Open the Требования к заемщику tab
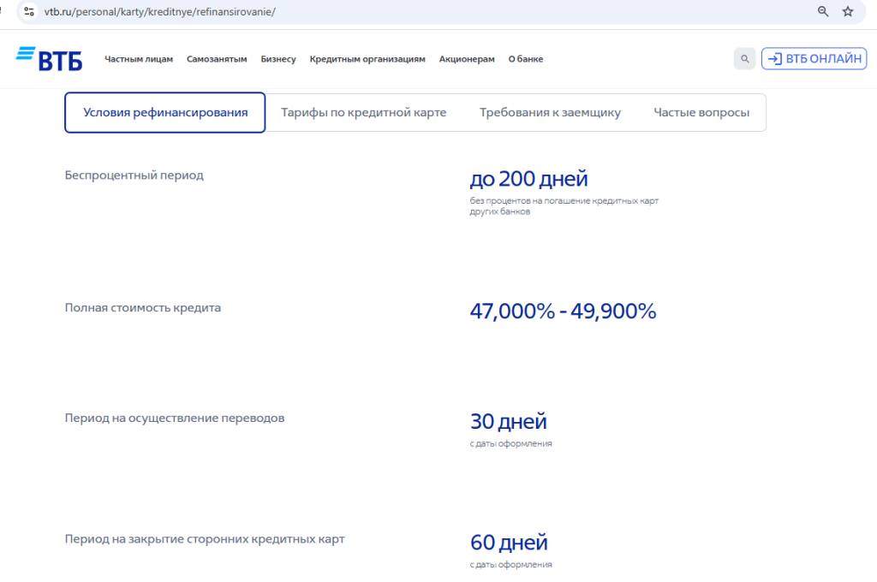The height and width of the screenshot is (582, 877). coord(550,112)
